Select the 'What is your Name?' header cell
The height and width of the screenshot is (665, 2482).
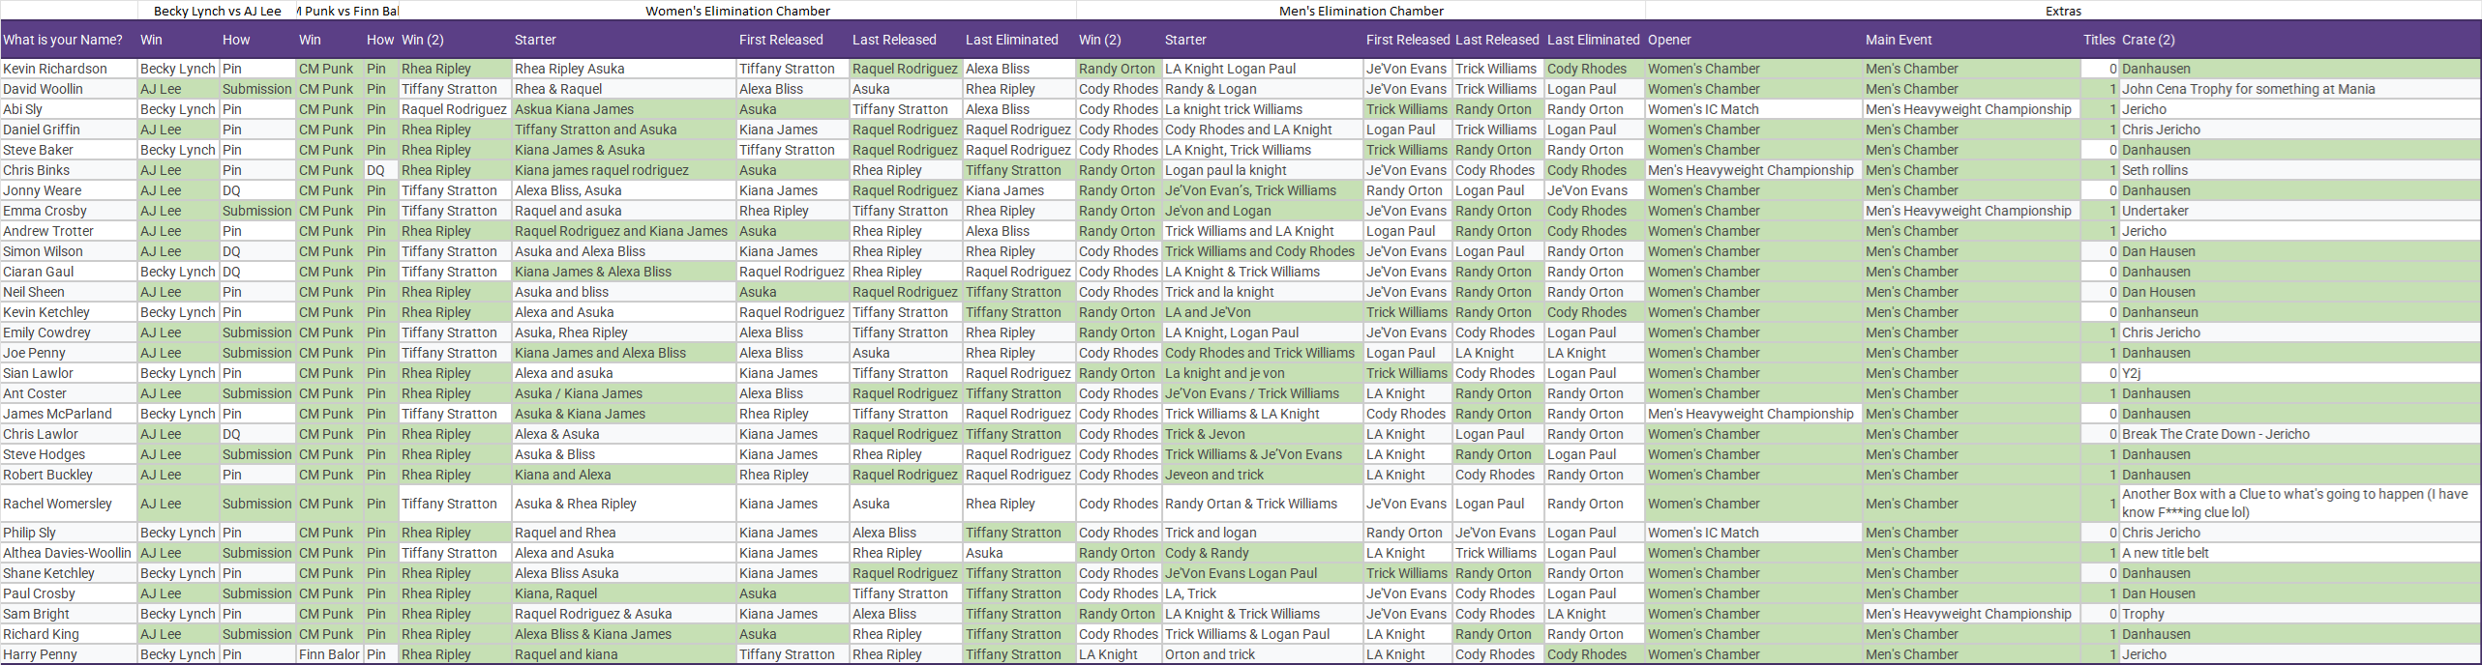tap(63, 40)
